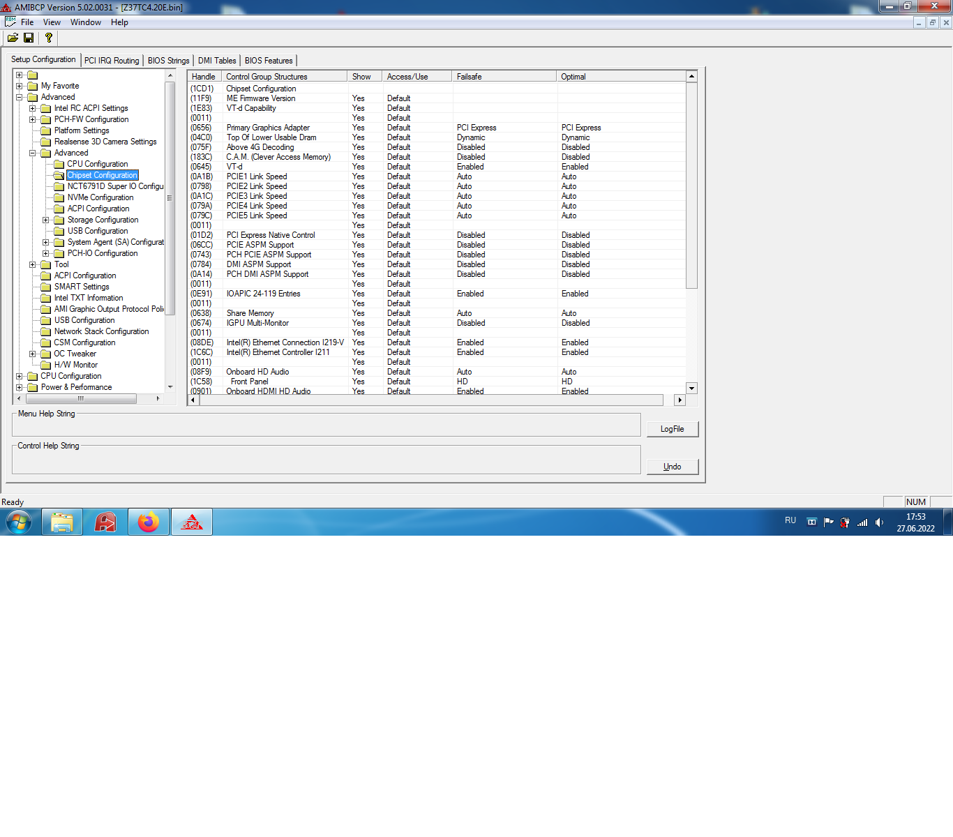Image resolution: width=953 pixels, height=837 pixels.
Task: Click the ROM document icon beside File menu
Action: point(10,22)
